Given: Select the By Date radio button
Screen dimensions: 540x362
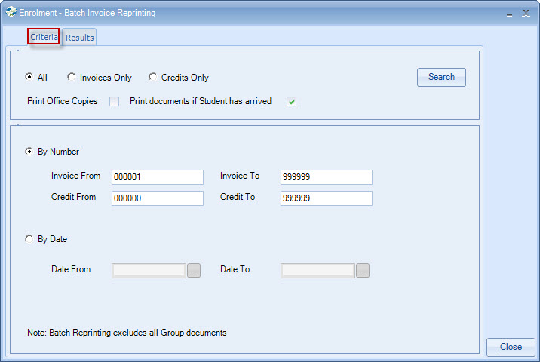Looking at the screenshot, I should coord(29,239).
